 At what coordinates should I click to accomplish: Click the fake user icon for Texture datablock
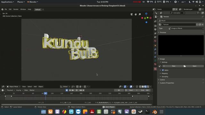(197, 25)
